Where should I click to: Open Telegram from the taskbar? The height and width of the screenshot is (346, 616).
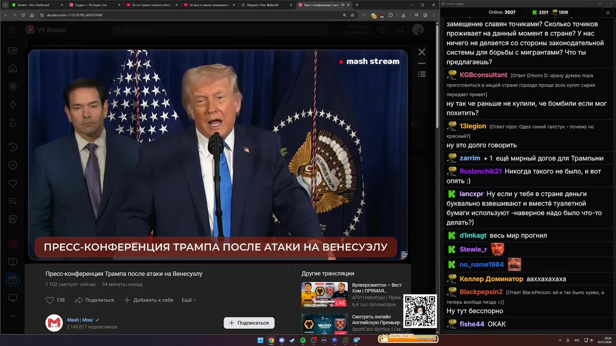pos(357,340)
